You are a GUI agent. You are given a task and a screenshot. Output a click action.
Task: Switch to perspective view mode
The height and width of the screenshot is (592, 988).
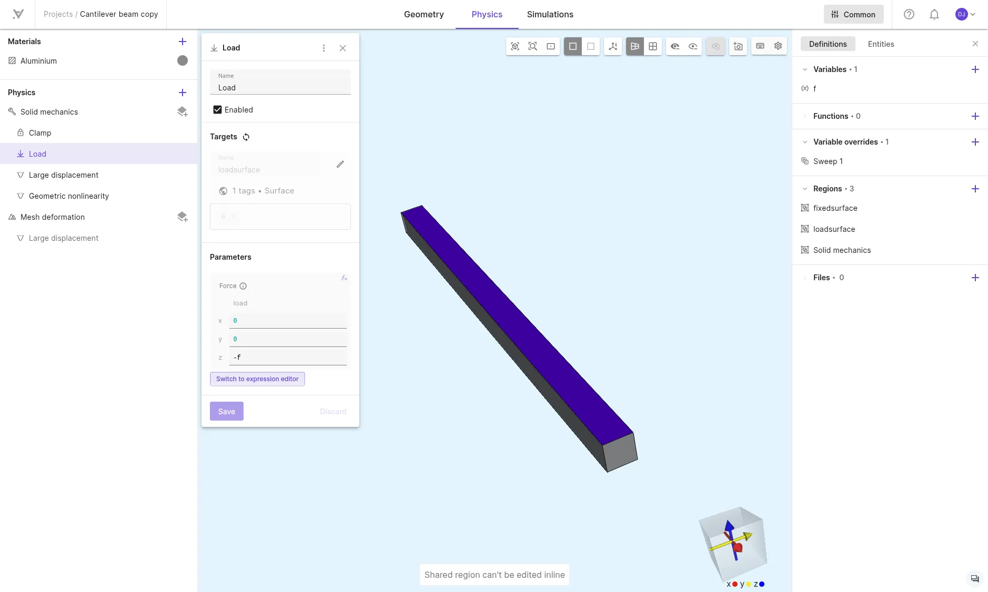[x=635, y=46]
